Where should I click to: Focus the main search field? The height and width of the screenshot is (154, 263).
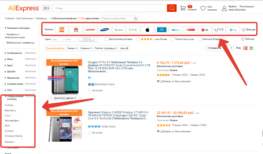110,8
